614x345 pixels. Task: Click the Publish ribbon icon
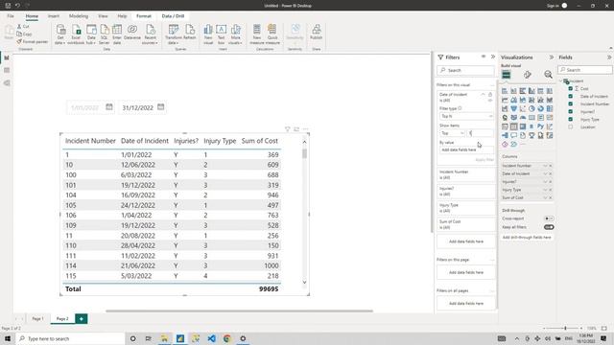[316, 32]
